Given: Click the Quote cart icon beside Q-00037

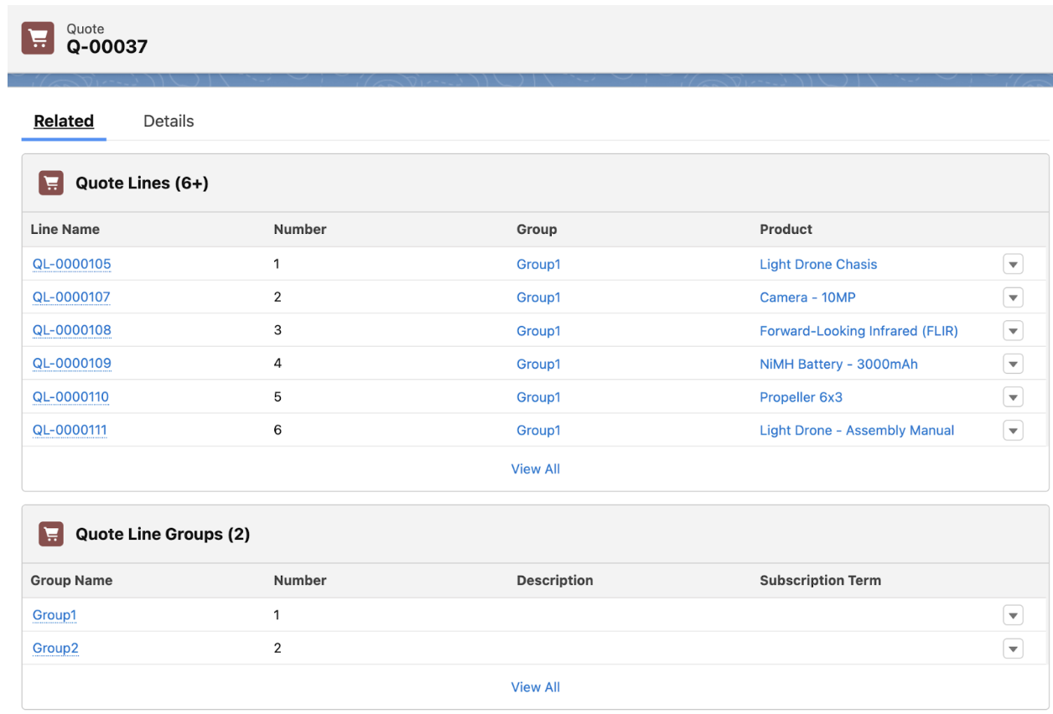Looking at the screenshot, I should [37, 39].
